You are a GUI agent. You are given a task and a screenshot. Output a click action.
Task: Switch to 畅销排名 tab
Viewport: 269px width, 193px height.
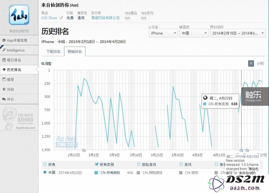75,52
